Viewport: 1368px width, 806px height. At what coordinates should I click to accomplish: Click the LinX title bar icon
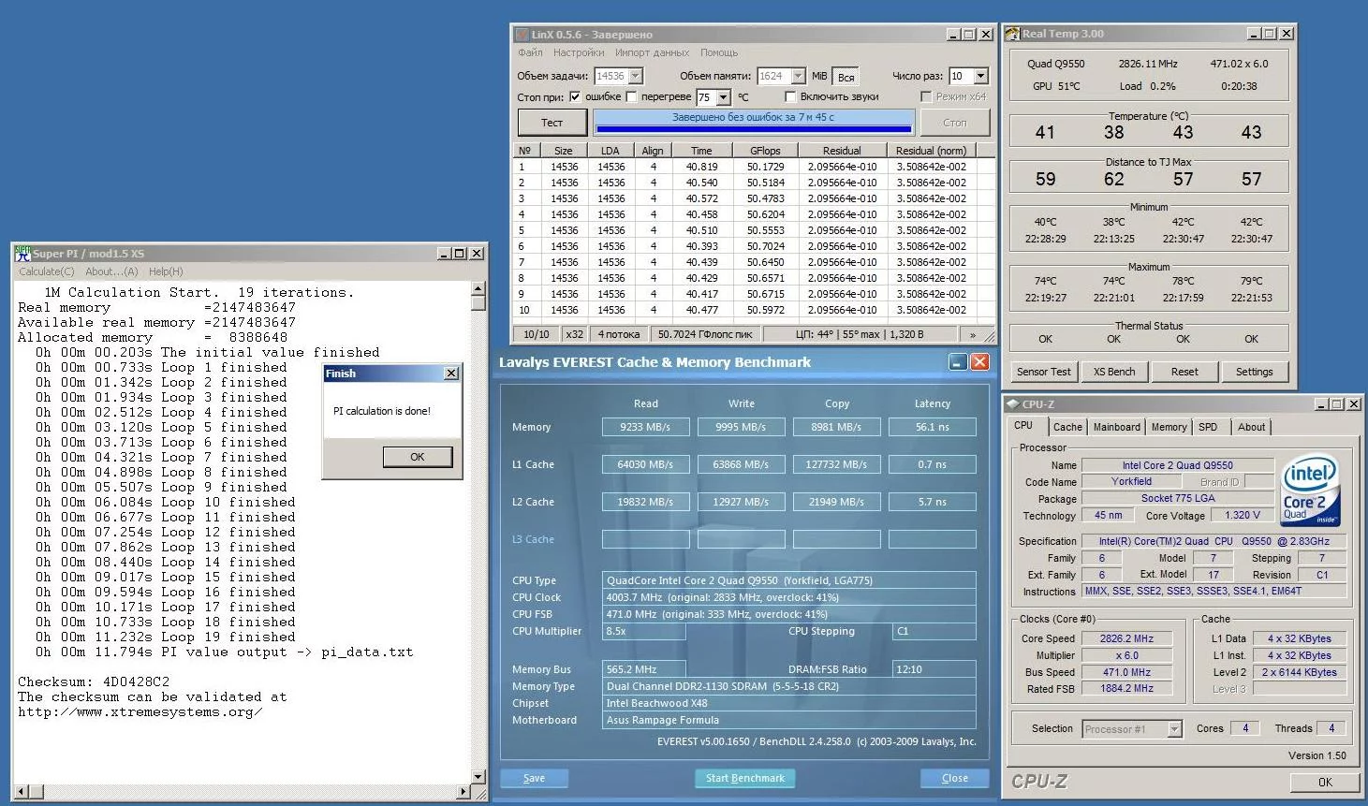[522, 35]
